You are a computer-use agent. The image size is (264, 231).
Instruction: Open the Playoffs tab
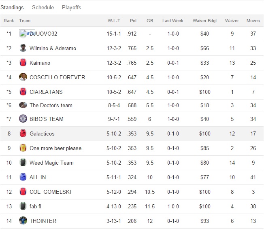point(71,8)
